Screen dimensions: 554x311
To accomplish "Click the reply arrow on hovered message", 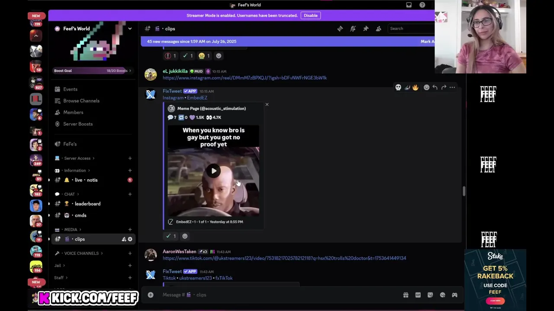I will [435, 87].
